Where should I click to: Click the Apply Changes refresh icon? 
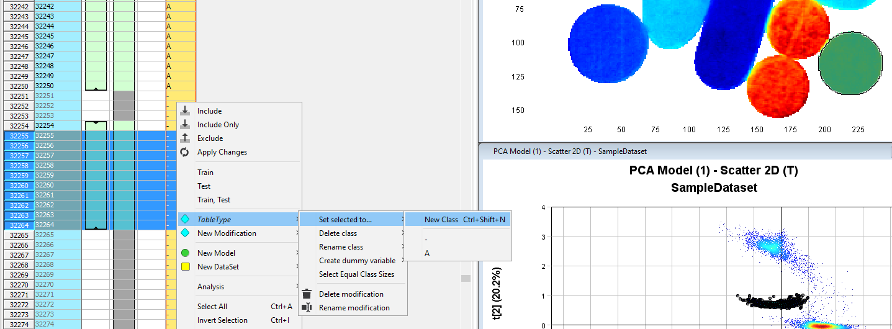[x=185, y=152]
